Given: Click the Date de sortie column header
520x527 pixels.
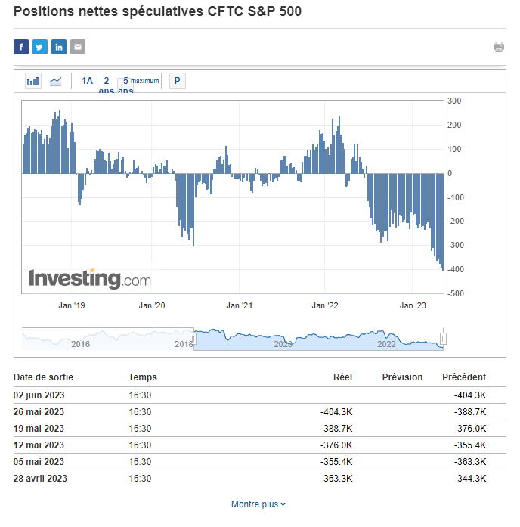Looking at the screenshot, I should coord(43,377).
